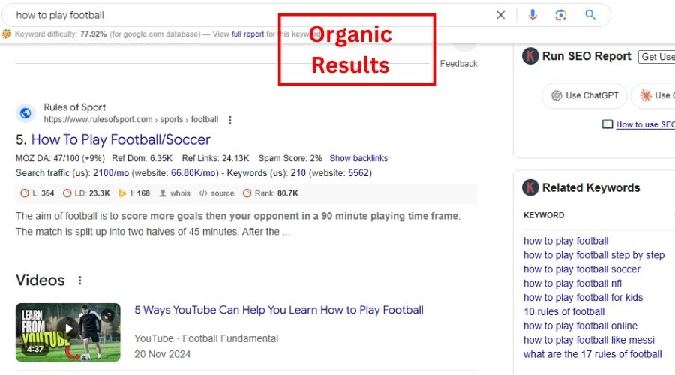Open the How To Play Football/Soccer result

coord(121,139)
